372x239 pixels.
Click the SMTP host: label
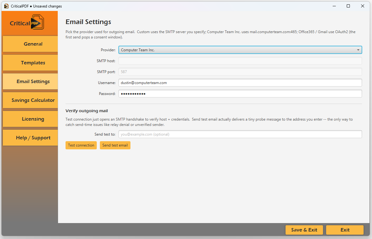(x=106, y=61)
